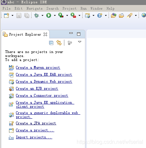Click the JPA project icon
Viewport: 146px width, 148px height.
point(11,123)
